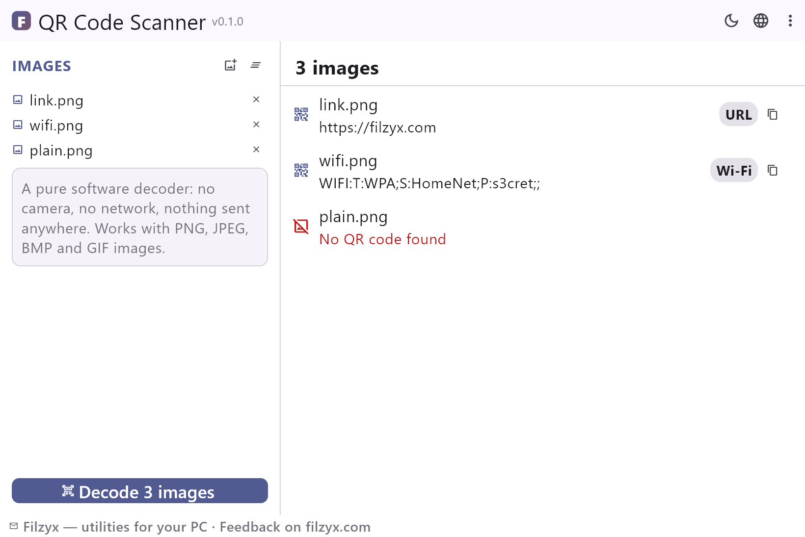Click the 3 images heading

point(337,68)
